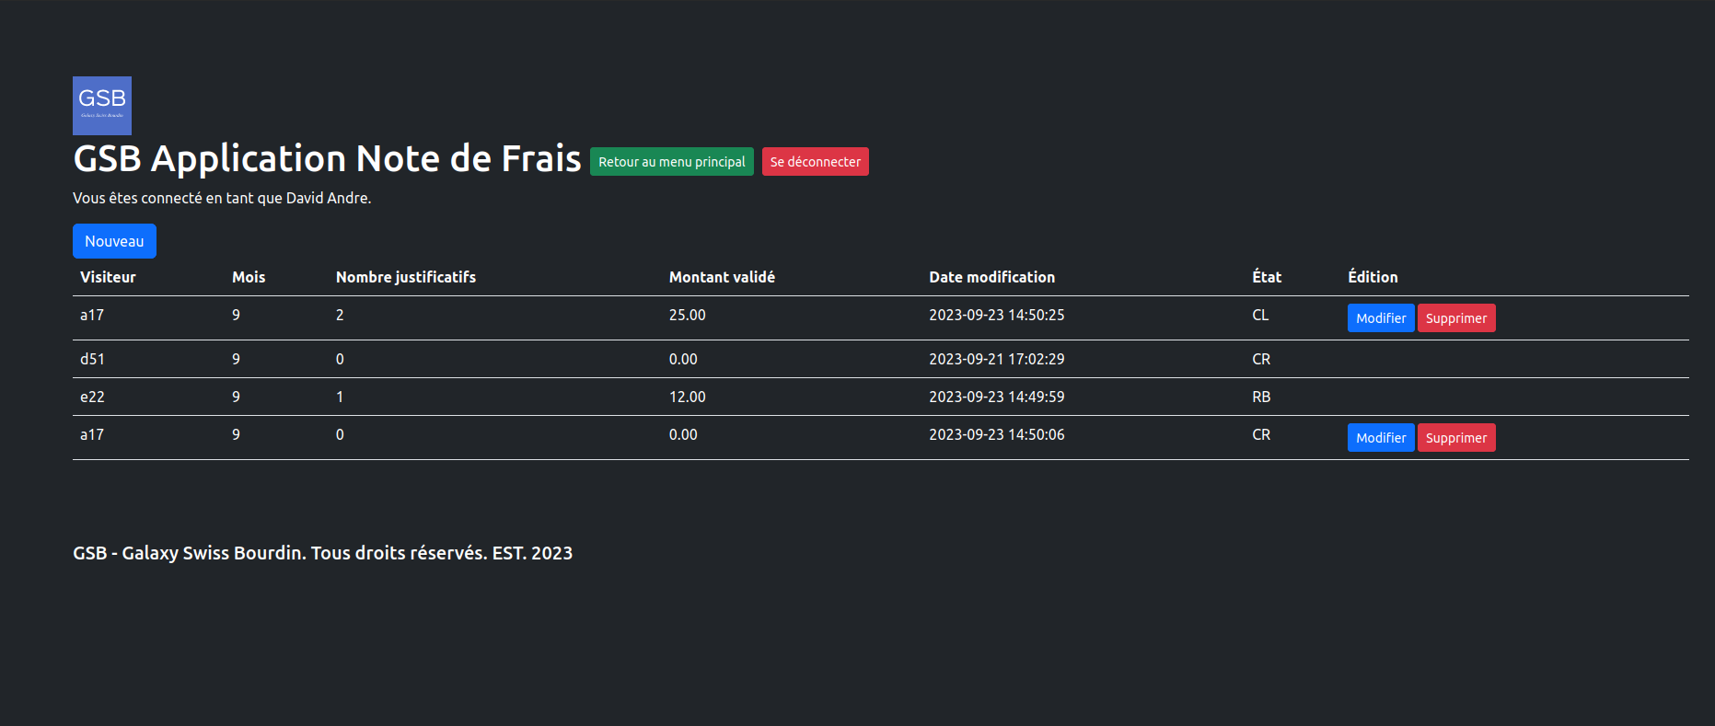Create a new entry with Nouveau

(x=114, y=241)
